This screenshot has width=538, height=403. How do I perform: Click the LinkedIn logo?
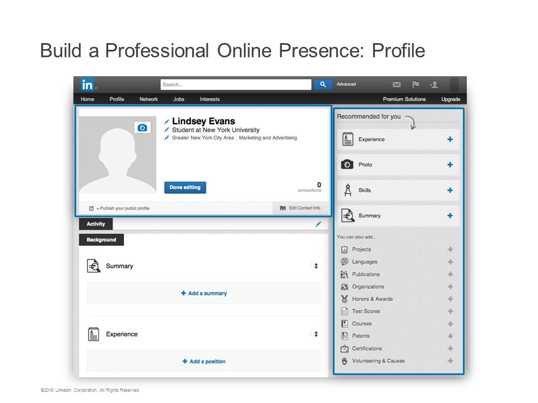[x=87, y=85]
